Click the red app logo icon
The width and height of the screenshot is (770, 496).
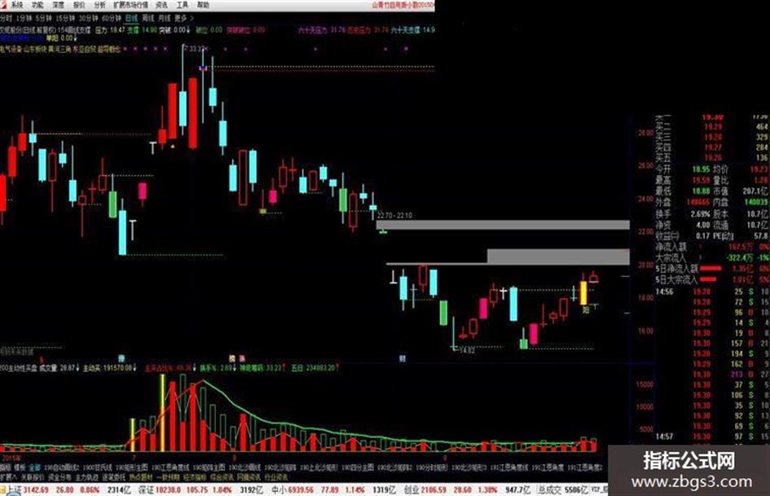point(4,5)
